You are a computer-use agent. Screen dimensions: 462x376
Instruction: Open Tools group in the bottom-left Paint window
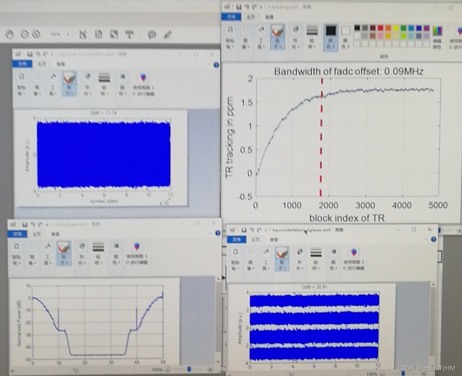pyautogui.click(x=48, y=253)
